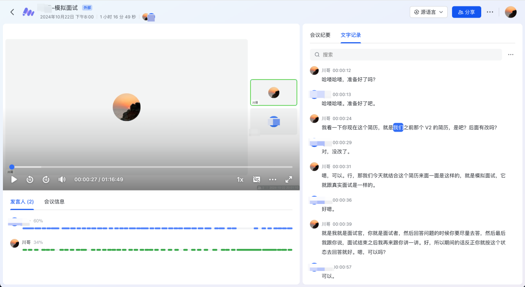Click the blue 分享 share button
The height and width of the screenshot is (287, 525).
tap(466, 12)
